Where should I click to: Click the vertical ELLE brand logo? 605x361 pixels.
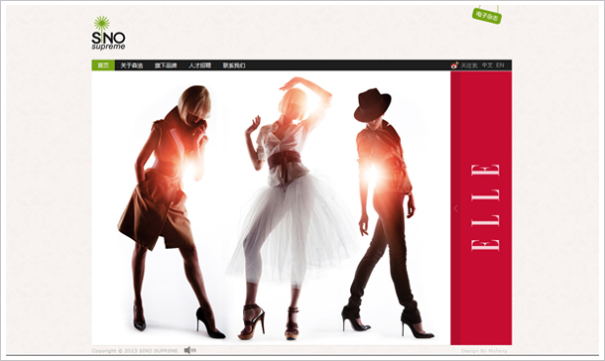[x=485, y=207]
